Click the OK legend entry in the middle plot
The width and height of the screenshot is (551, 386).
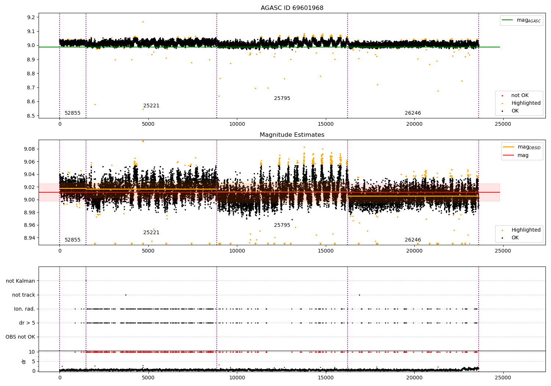pyautogui.click(x=510, y=238)
